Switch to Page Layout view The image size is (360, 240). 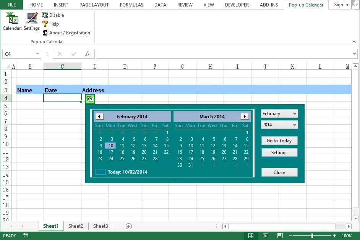point(265,236)
